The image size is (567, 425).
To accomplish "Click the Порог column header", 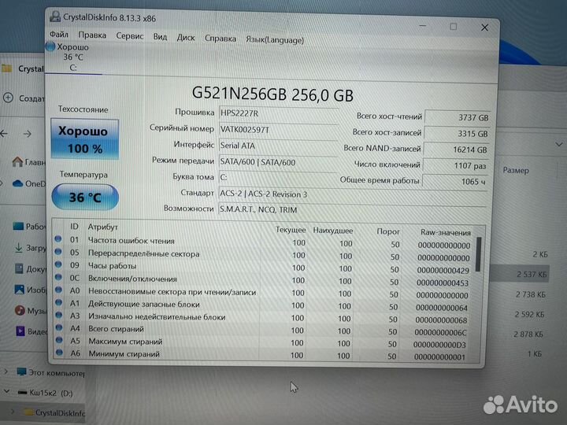I will pyautogui.click(x=388, y=231).
